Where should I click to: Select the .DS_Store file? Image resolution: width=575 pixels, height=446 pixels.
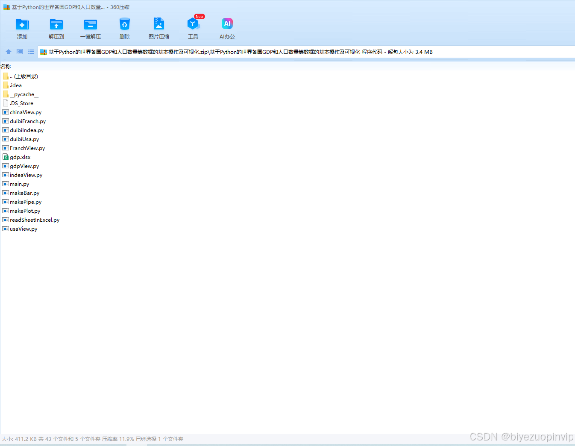18,103
